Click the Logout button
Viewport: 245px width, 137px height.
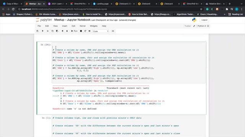point(204,20)
